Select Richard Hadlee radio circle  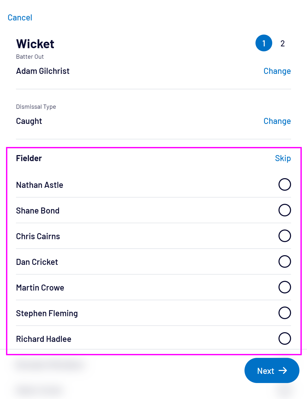pyautogui.click(x=285, y=338)
